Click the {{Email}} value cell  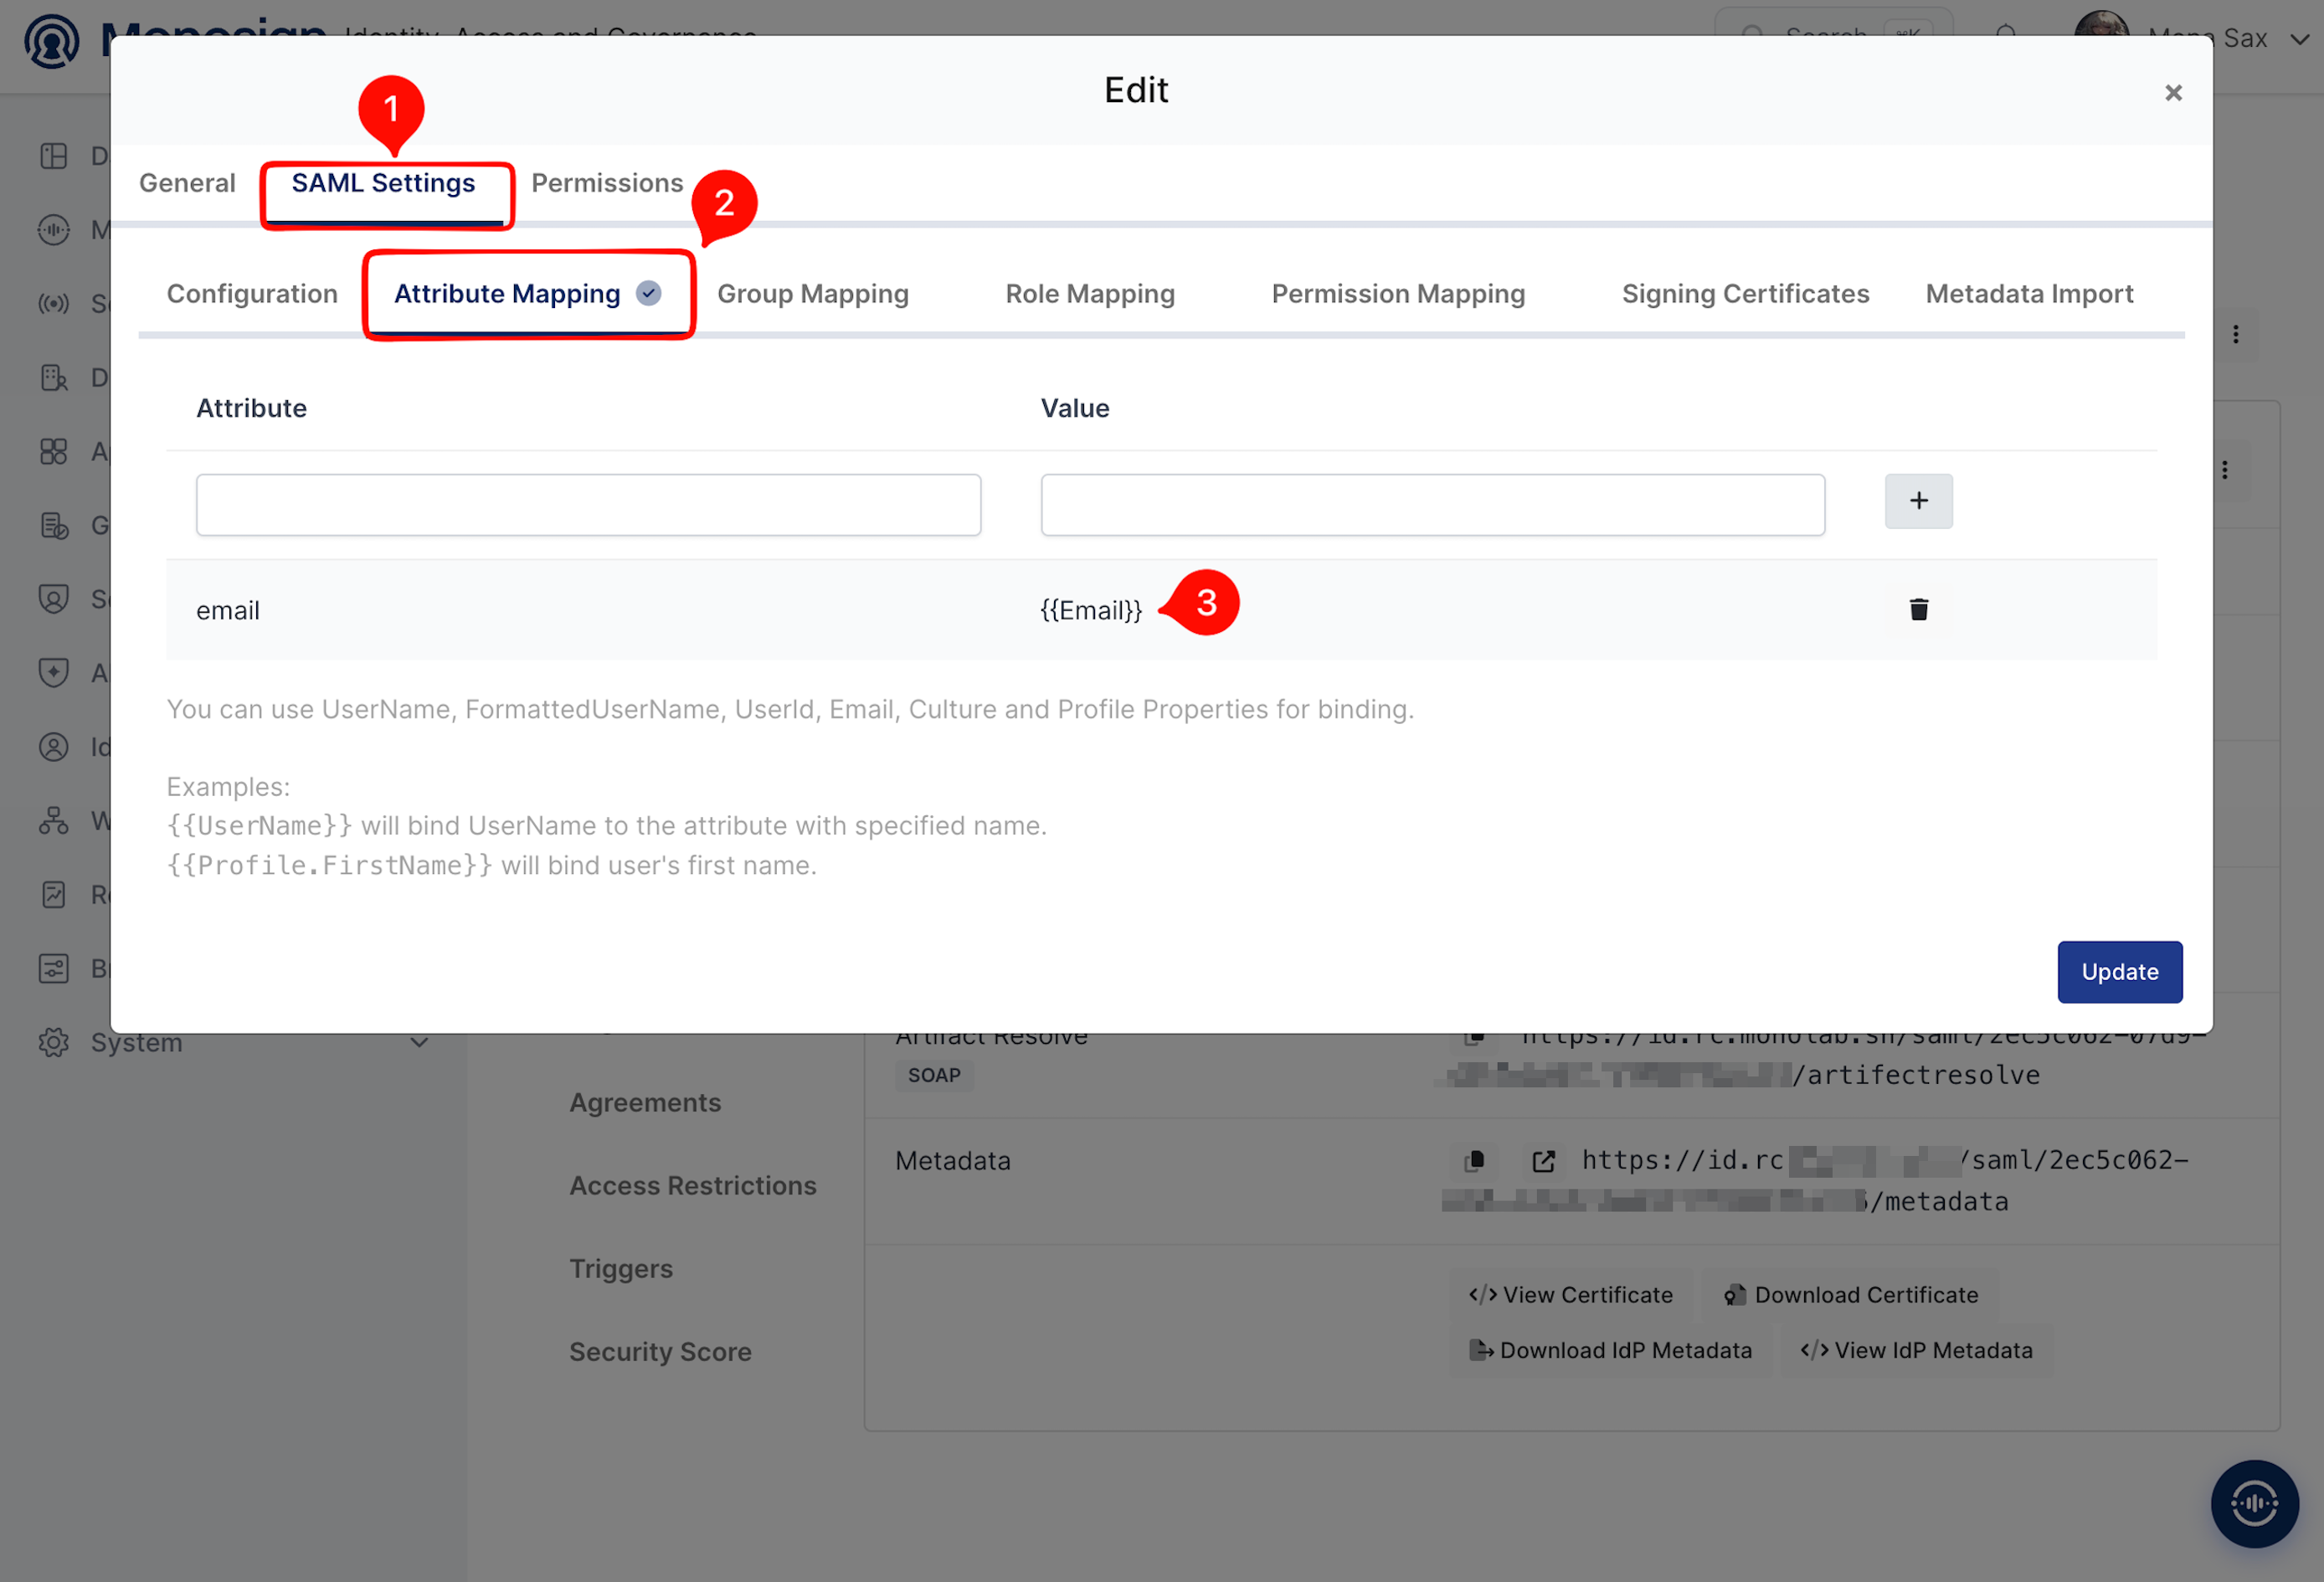point(1090,610)
